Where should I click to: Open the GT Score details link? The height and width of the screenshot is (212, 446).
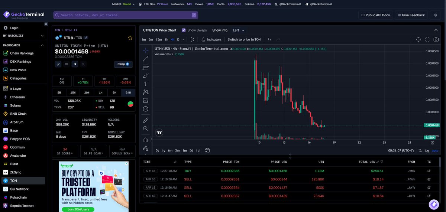pos(65,151)
